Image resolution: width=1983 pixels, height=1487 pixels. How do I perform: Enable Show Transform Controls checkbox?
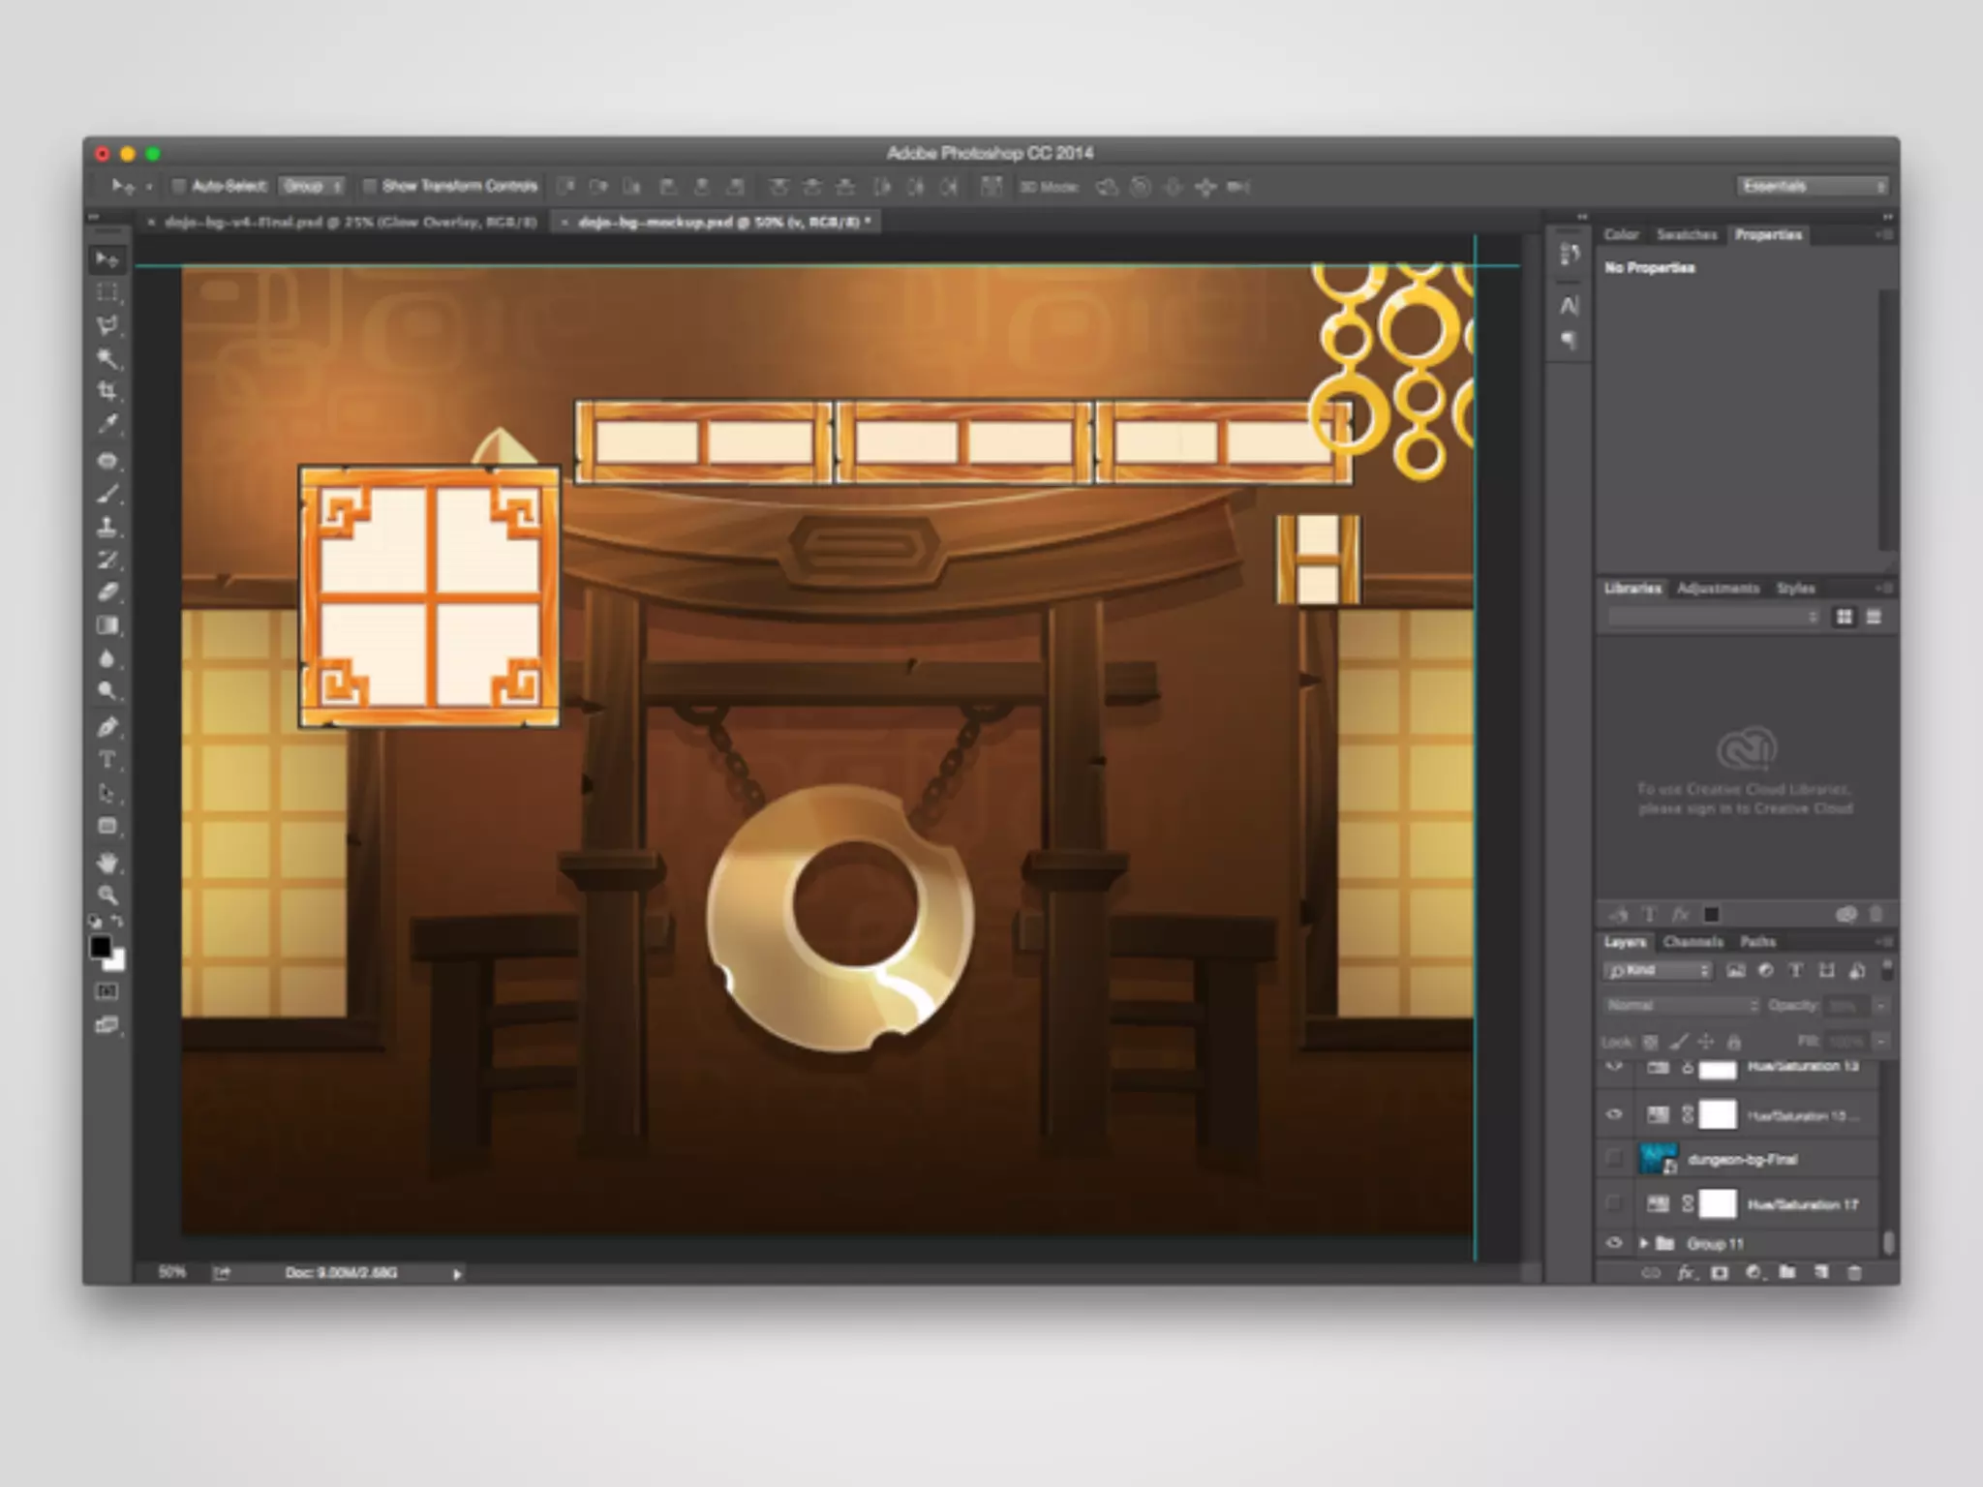369,186
